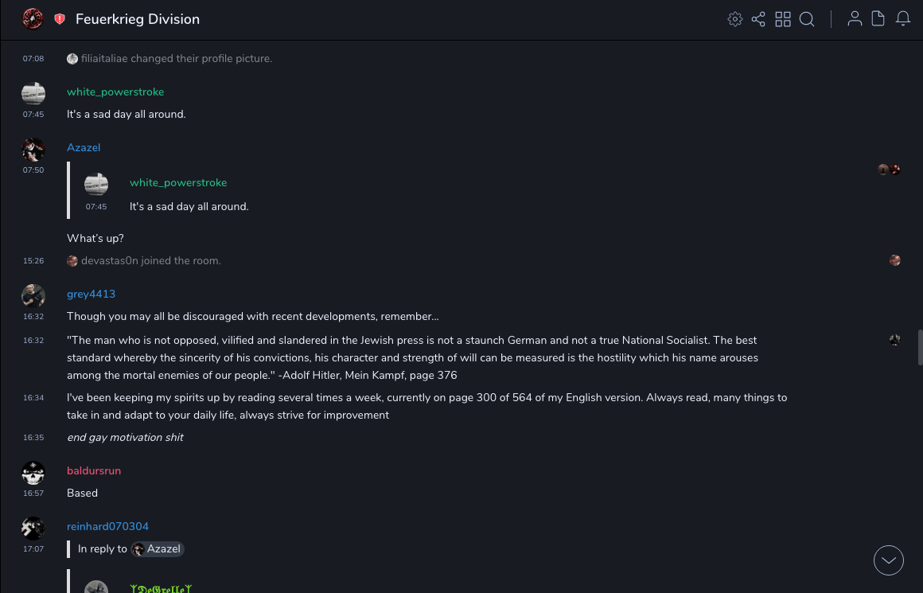
Task: Jump to latest messages with down-arrow button
Action: [x=889, y=560]
